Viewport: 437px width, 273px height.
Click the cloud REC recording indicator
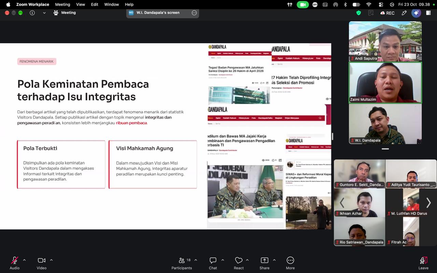[387, 13]
